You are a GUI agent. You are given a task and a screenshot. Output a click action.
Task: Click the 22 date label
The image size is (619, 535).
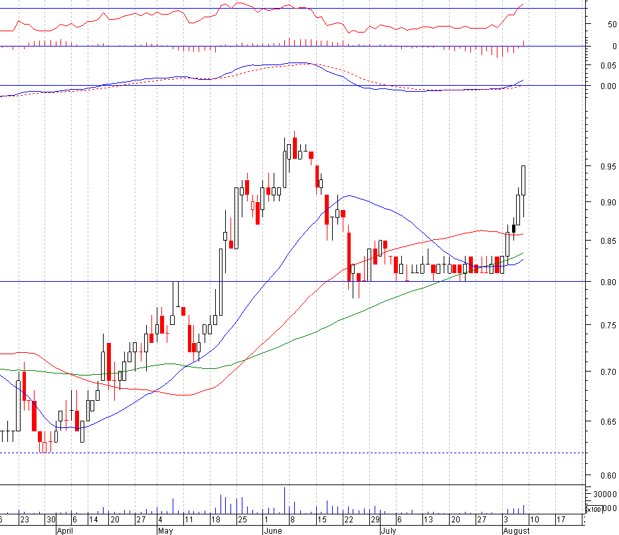point(349,520)
